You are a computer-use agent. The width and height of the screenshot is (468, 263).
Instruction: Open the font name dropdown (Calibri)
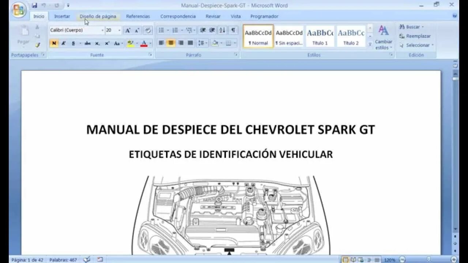(x=102, y=30)
